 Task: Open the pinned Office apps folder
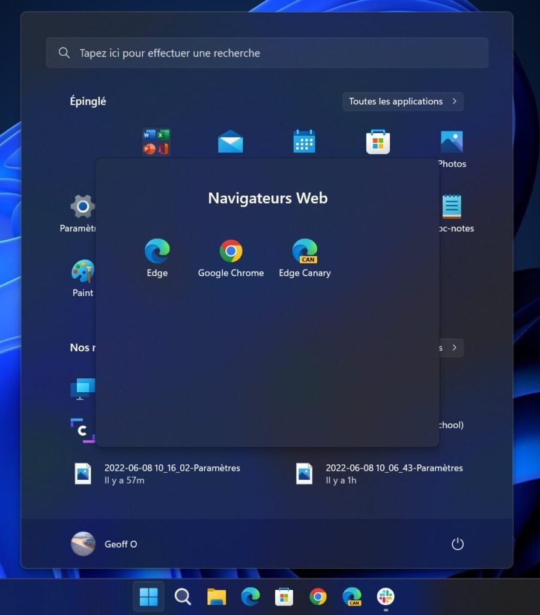tap(156, 142)
